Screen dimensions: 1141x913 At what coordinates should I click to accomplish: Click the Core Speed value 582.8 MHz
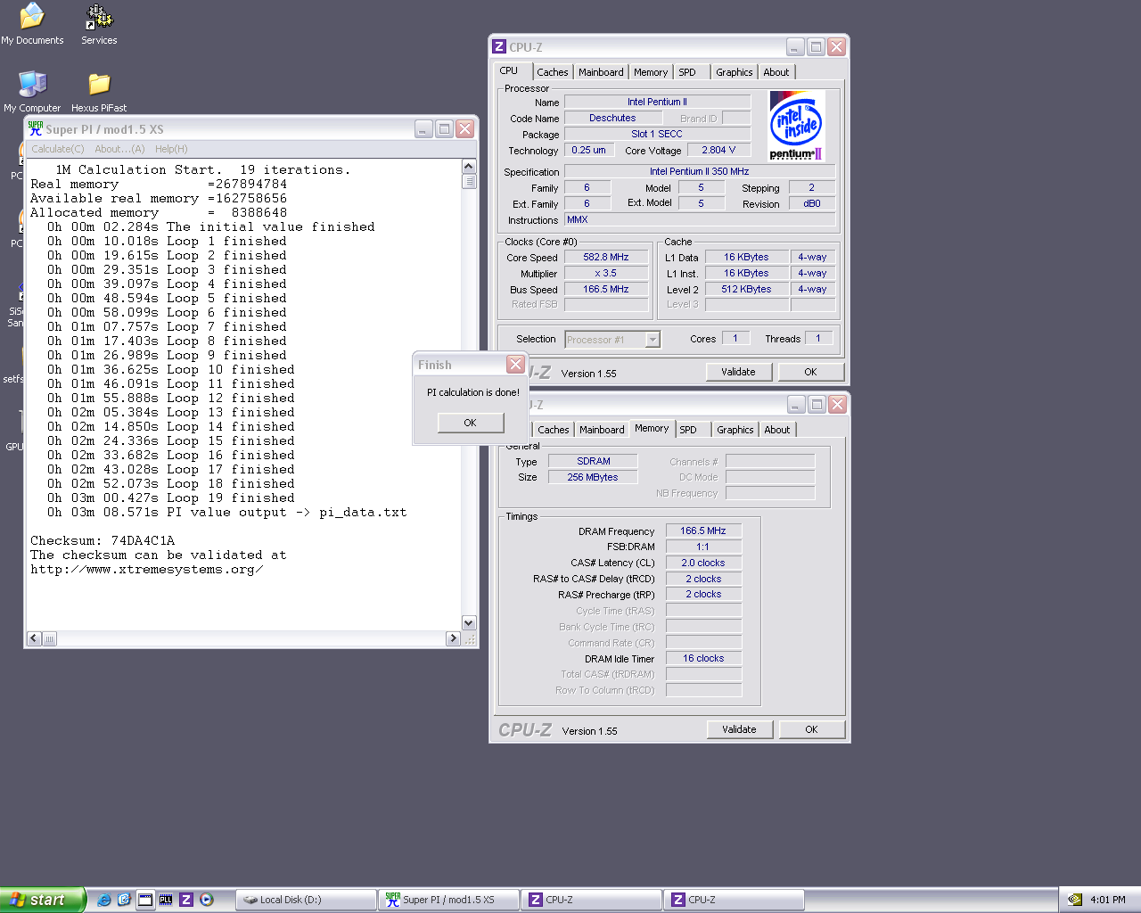click(606, 257)
